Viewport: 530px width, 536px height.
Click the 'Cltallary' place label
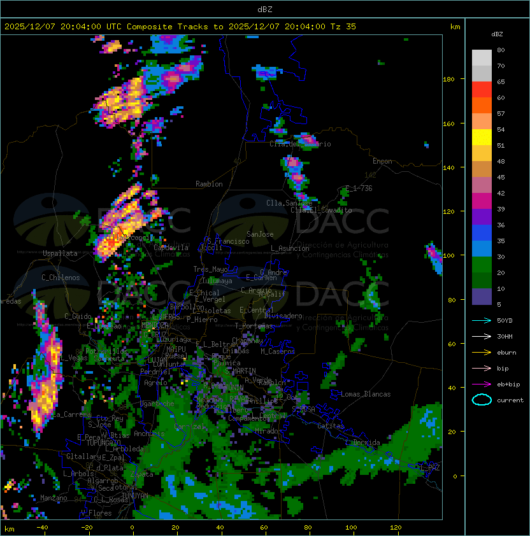(83, 456)
